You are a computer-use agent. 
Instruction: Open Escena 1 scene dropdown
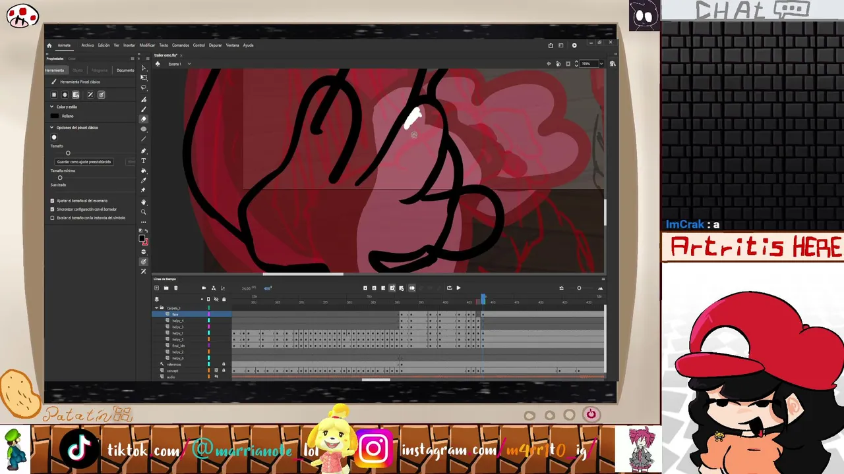189,64
